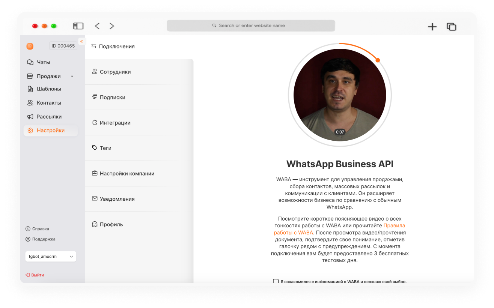This screenshot has height=308, width=494.
Task: Open a new tab with plus icon
Action: pos(432,27)
